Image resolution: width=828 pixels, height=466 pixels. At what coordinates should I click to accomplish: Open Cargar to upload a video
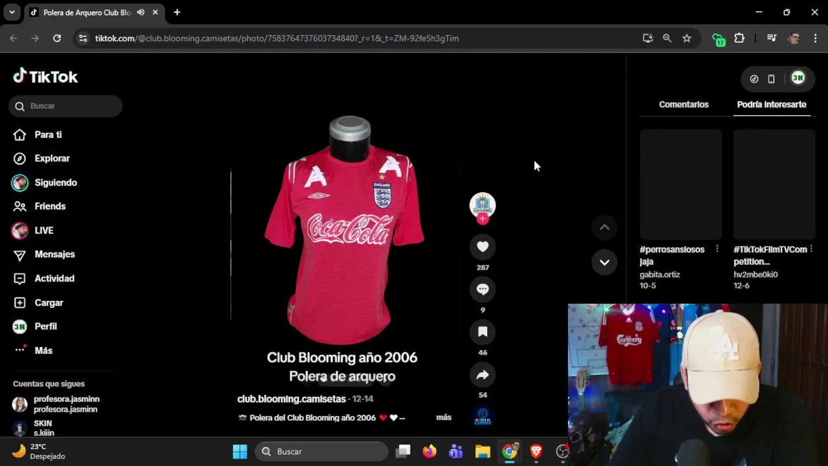(39, 303)
